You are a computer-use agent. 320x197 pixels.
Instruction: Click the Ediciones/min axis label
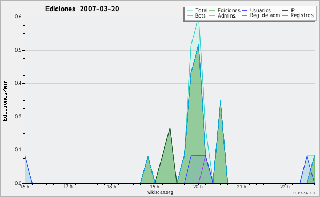tap(5, 100)
